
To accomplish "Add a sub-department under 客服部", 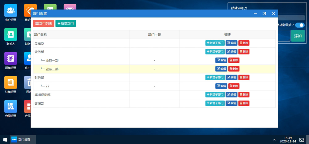I will pos(215,103).
